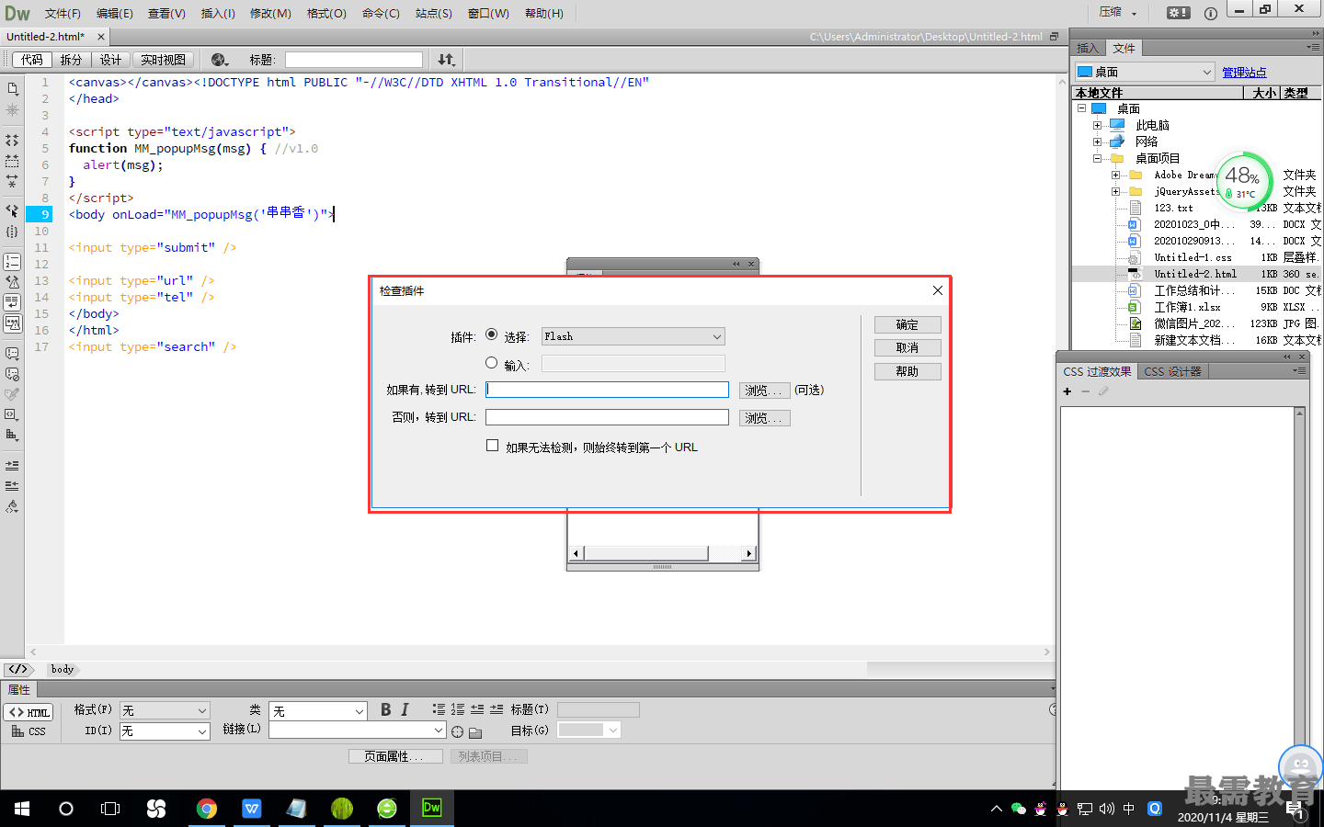Open Windows Start menu
The height and width of the screenshot is (827, 1324).
22,808
